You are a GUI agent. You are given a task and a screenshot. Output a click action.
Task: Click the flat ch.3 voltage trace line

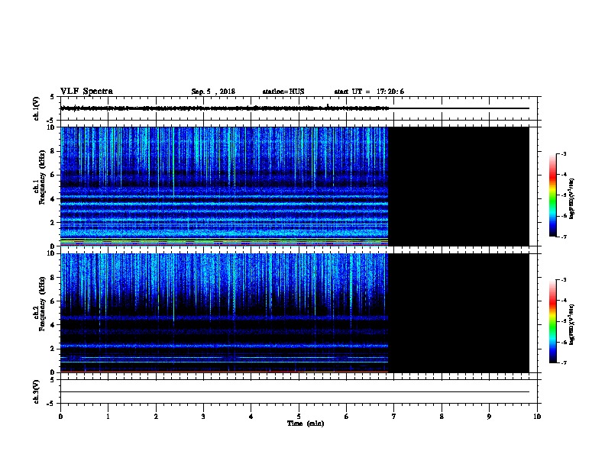(x=295, y=392)
